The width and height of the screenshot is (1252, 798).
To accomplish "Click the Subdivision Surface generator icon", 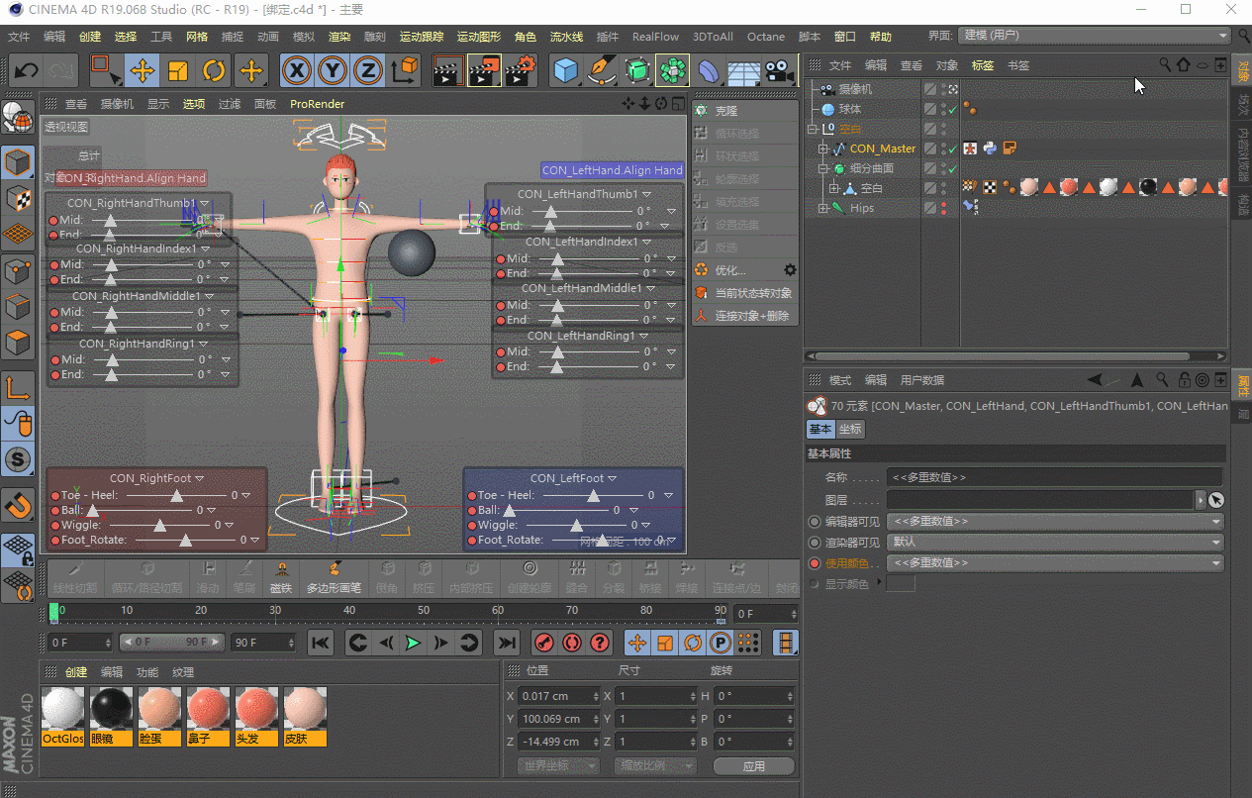I will point(637,70).
